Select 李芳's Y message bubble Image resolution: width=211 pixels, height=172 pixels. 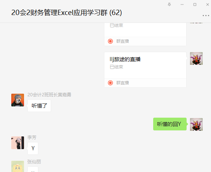(33, 148)
